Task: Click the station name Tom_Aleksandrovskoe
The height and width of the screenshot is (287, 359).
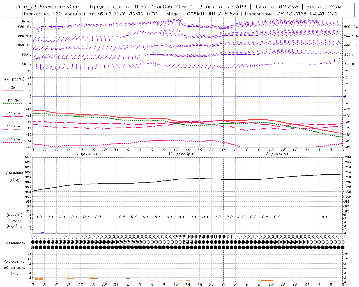Action: pyautogui.click(x=47, y=7)
